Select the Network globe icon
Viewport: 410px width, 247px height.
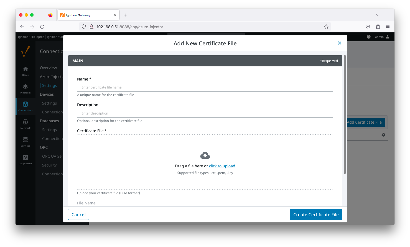(25, 122)
